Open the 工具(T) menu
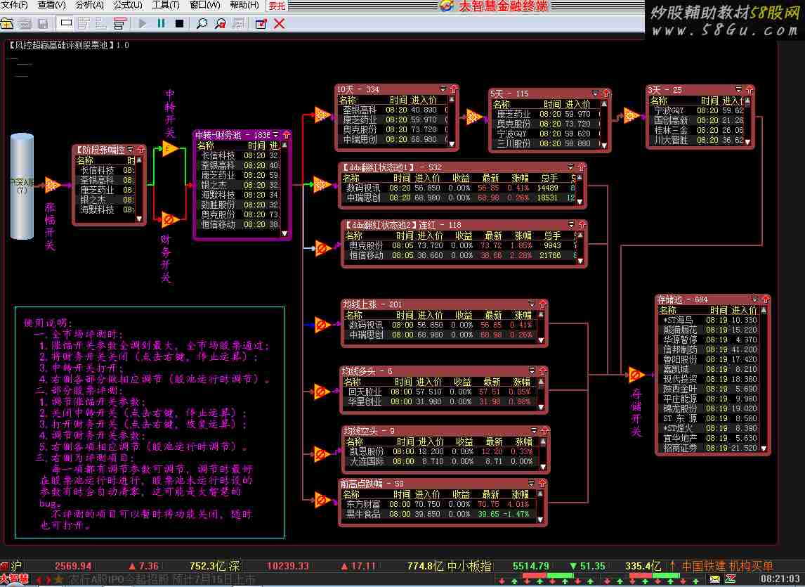This screenshot has width=805, height=587. point(165,5)
